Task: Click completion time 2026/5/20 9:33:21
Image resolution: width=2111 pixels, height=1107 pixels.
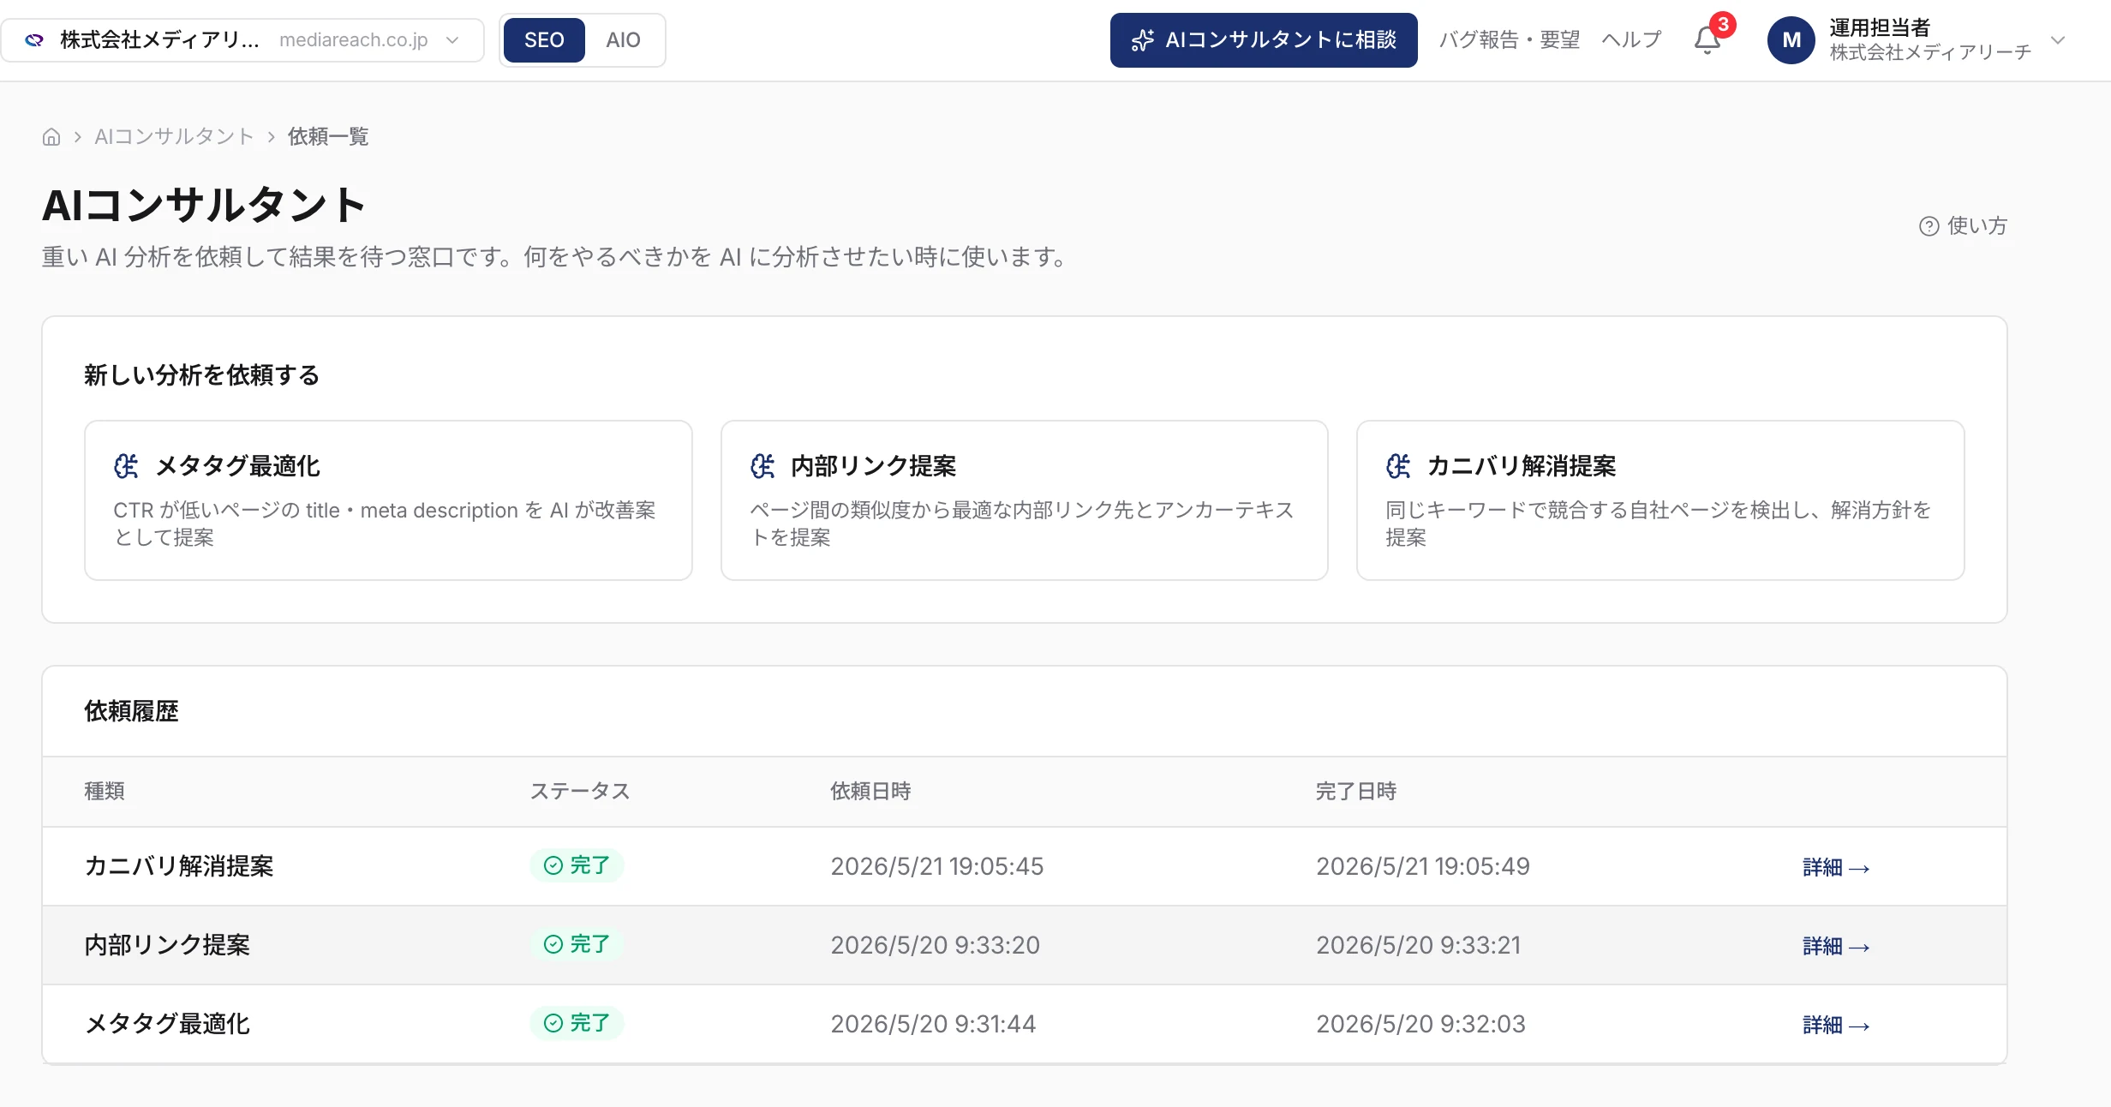Action: (x=1419, y=945)
